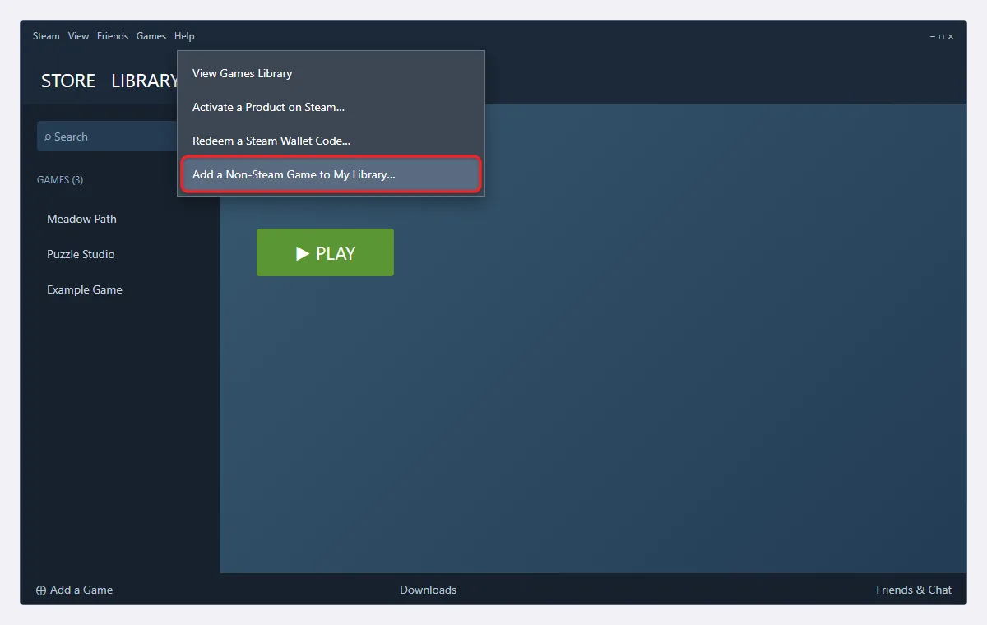Click the search magnifier icon
The width and height of the screenshot is (987, 625).
pos(48,137)
